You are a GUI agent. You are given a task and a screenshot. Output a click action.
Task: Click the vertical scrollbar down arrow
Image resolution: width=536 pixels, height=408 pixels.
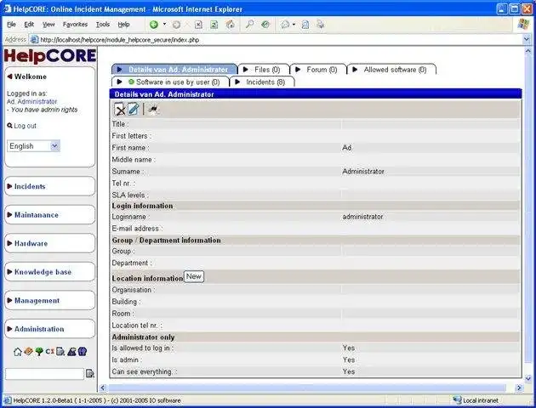[527, 378]
